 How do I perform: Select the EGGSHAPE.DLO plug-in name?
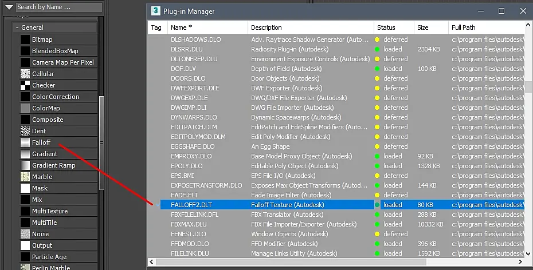click(193, 146)
